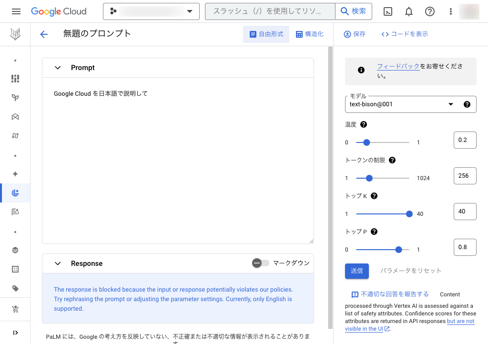Activate Cloud Shell terminal icon
The height and width of the screenshot is (344, 488).
[388, 11]
